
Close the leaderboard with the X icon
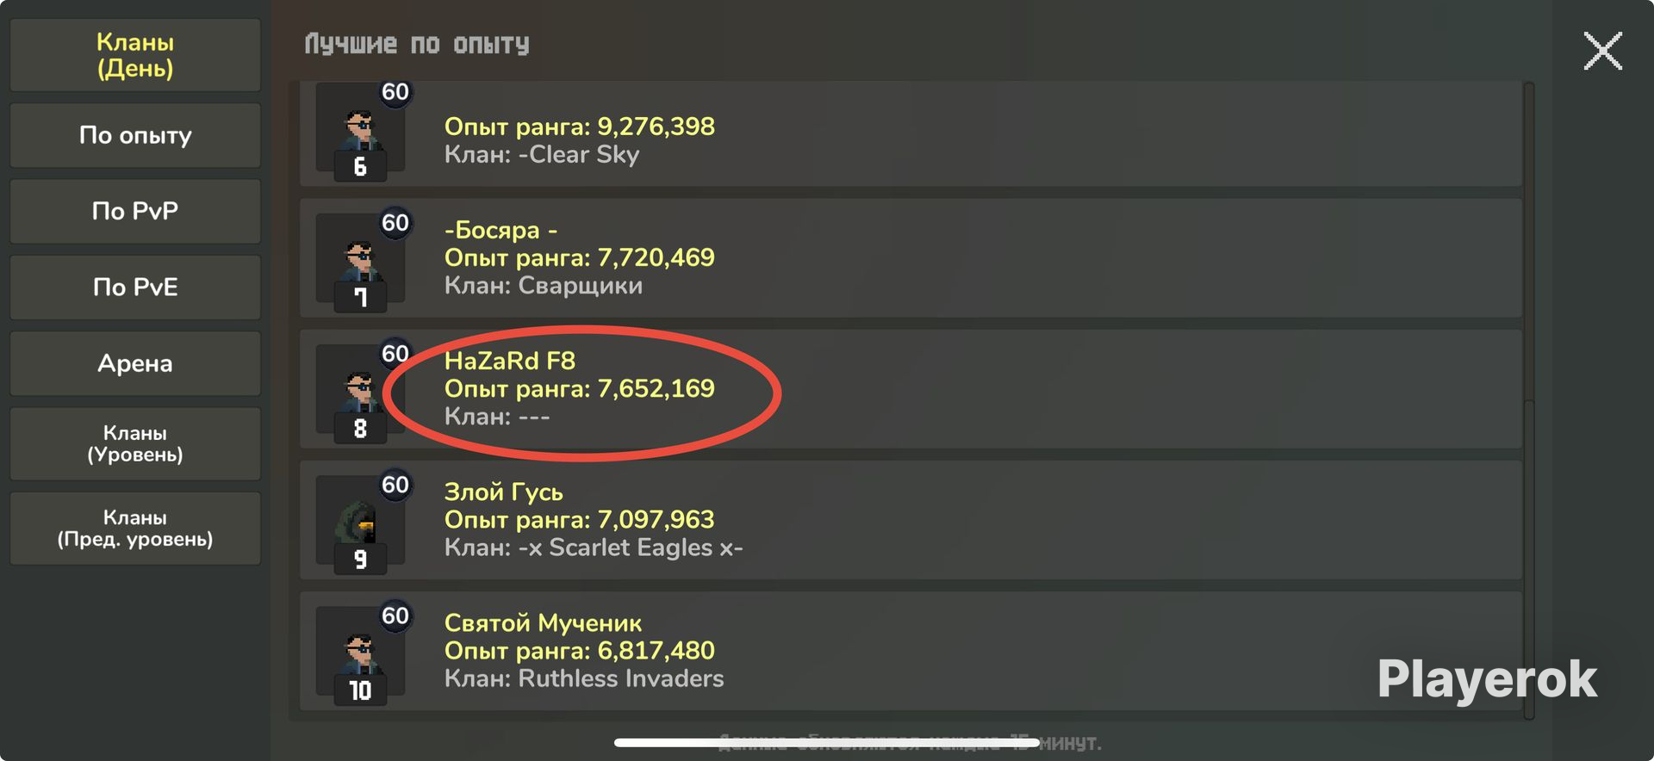(1602, 51)
